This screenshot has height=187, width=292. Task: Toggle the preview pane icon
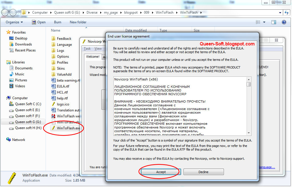pyautogui.click(x=273, y=22)
